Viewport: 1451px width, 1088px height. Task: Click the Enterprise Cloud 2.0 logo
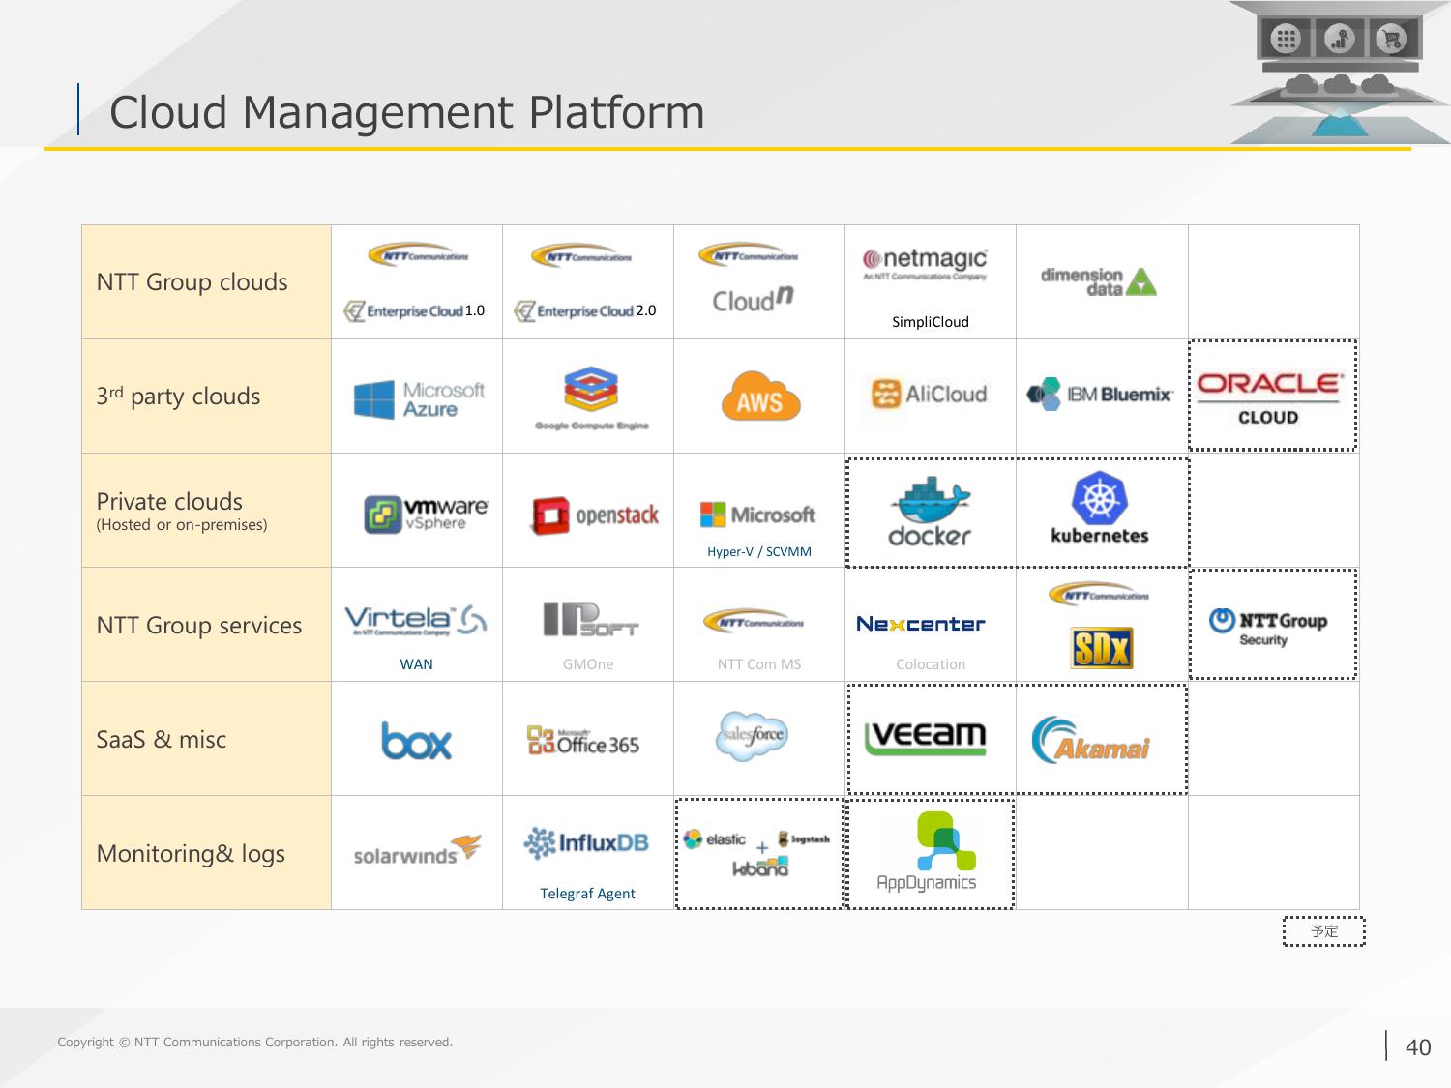click(x=586, y=309)
